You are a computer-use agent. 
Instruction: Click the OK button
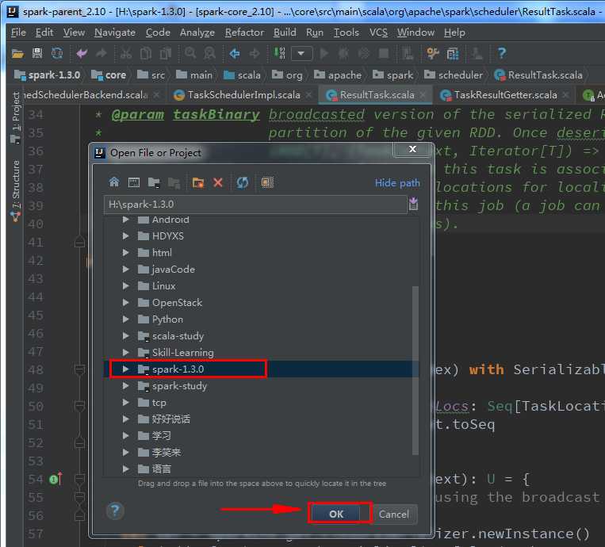(336, 514)
